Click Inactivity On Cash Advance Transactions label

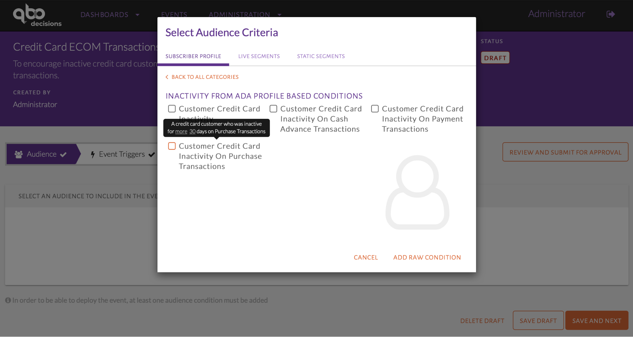click(321, 119)
